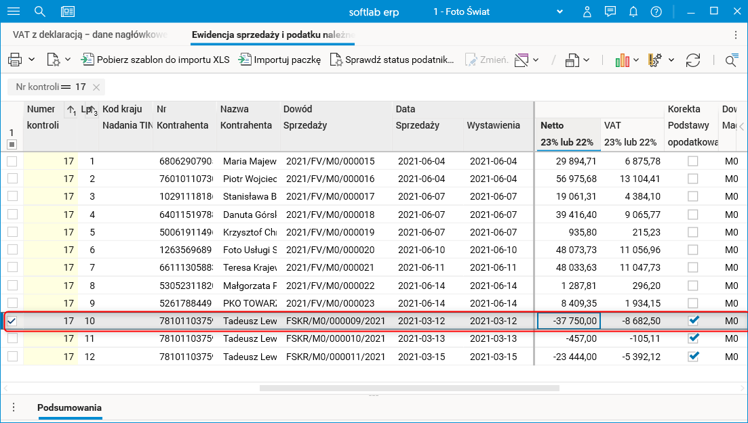
Task: Open the hamburger main menu
Action: click(x=13, y=12)
